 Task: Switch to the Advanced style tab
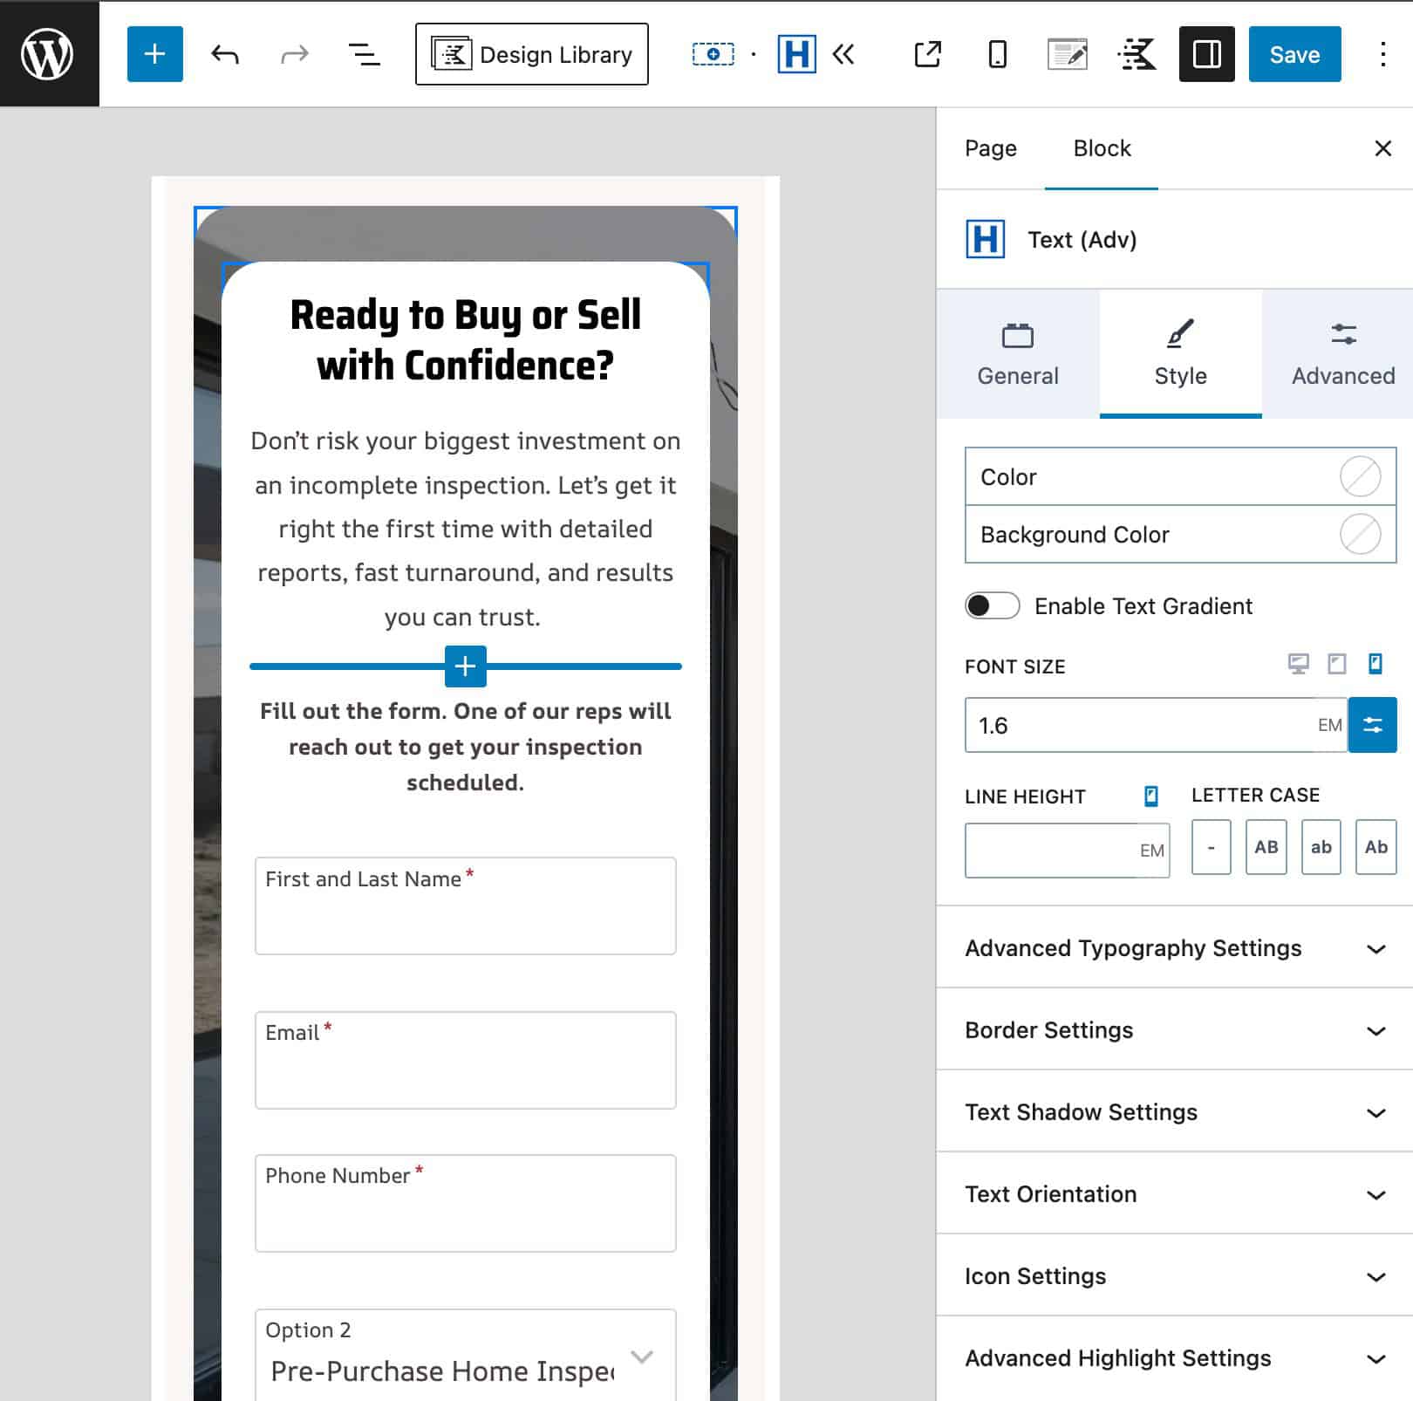pyautogui.click(x=1341, y=352)
